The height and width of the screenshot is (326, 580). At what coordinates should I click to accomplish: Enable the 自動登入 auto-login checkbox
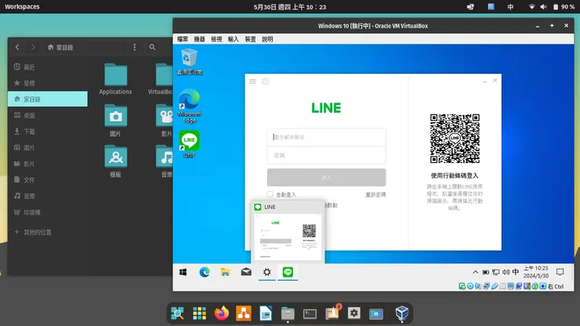pos(270,194)
